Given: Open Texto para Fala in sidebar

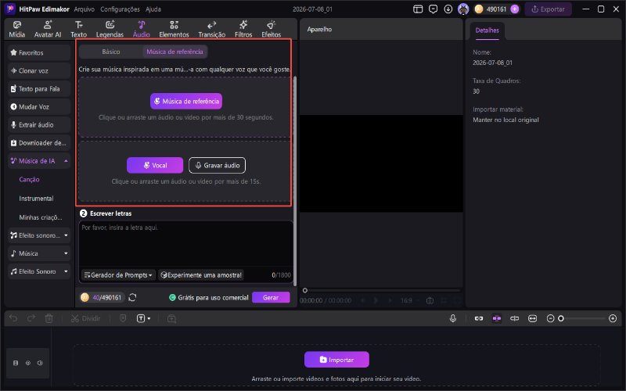Looking at the screenshot, I should [x=38, y=88].
